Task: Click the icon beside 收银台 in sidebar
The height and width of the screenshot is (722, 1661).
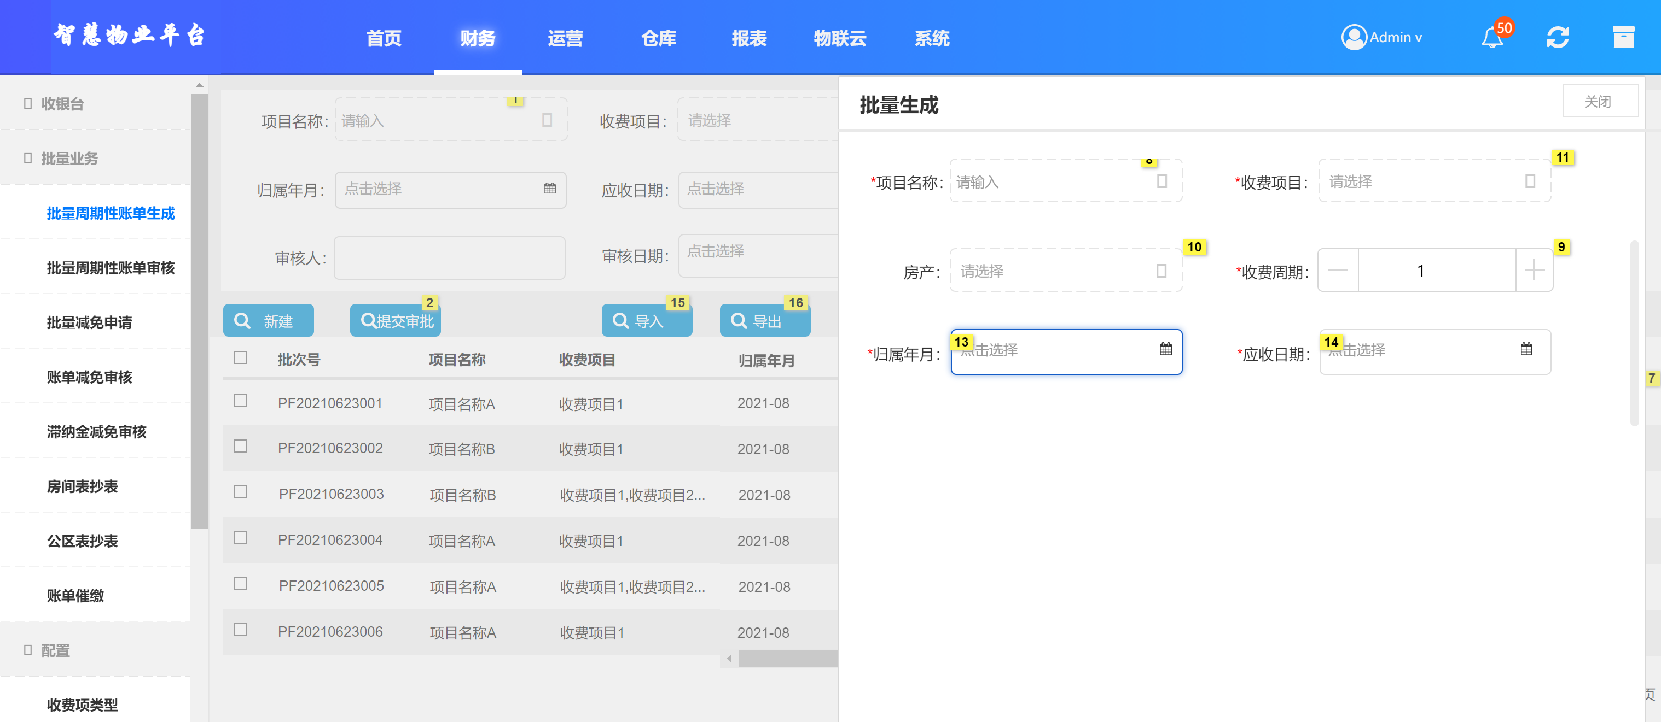Action: pos(28,104)
